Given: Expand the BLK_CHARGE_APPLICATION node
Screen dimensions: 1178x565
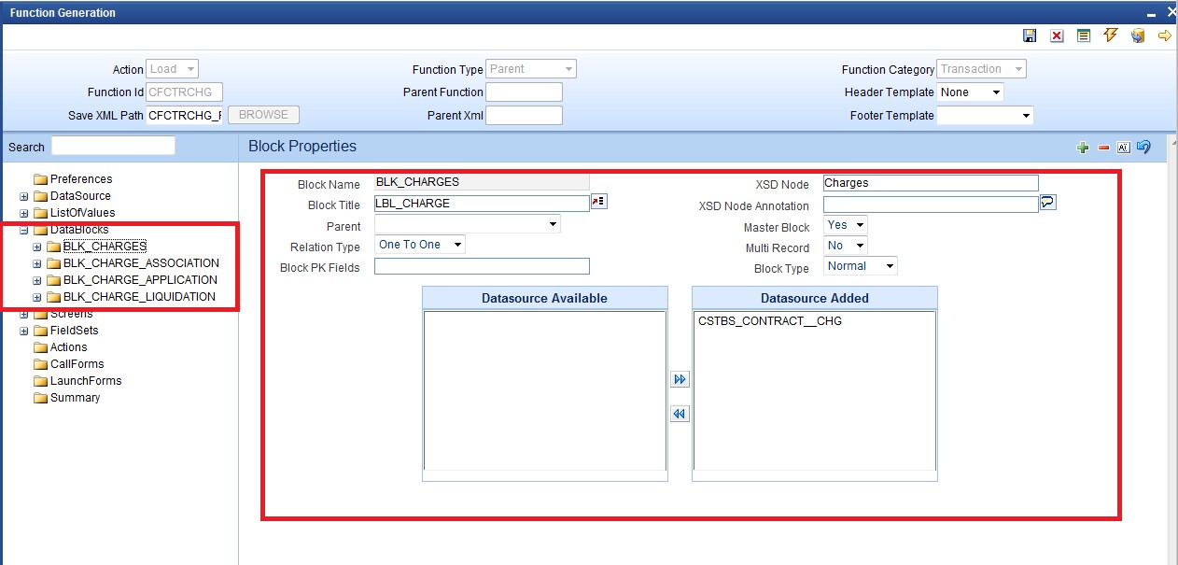Looking at the screenshot, I should 37,280.
